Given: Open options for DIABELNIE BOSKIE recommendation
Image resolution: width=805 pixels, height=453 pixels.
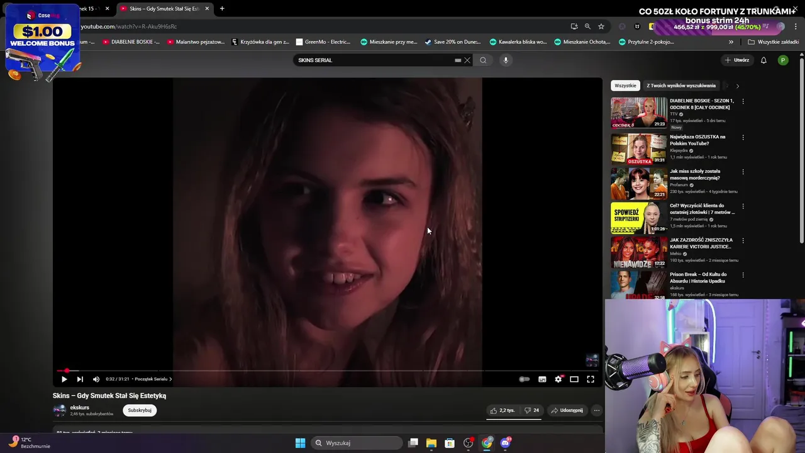Looking at the screenshot, I should [x=743, y=101].
